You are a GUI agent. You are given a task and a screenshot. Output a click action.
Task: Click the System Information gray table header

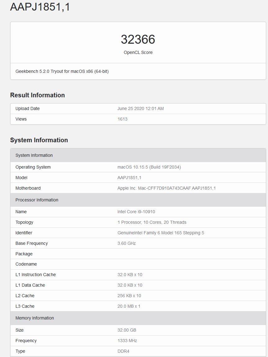coord(34,155)
